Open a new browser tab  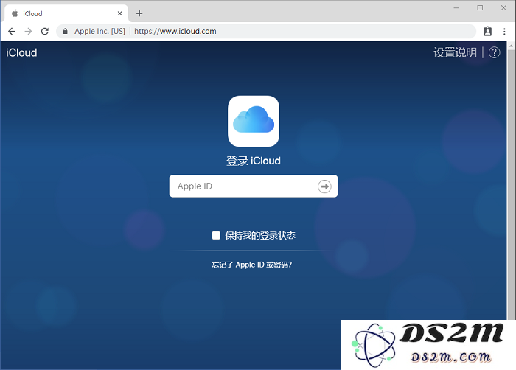(x=139, y=13)
